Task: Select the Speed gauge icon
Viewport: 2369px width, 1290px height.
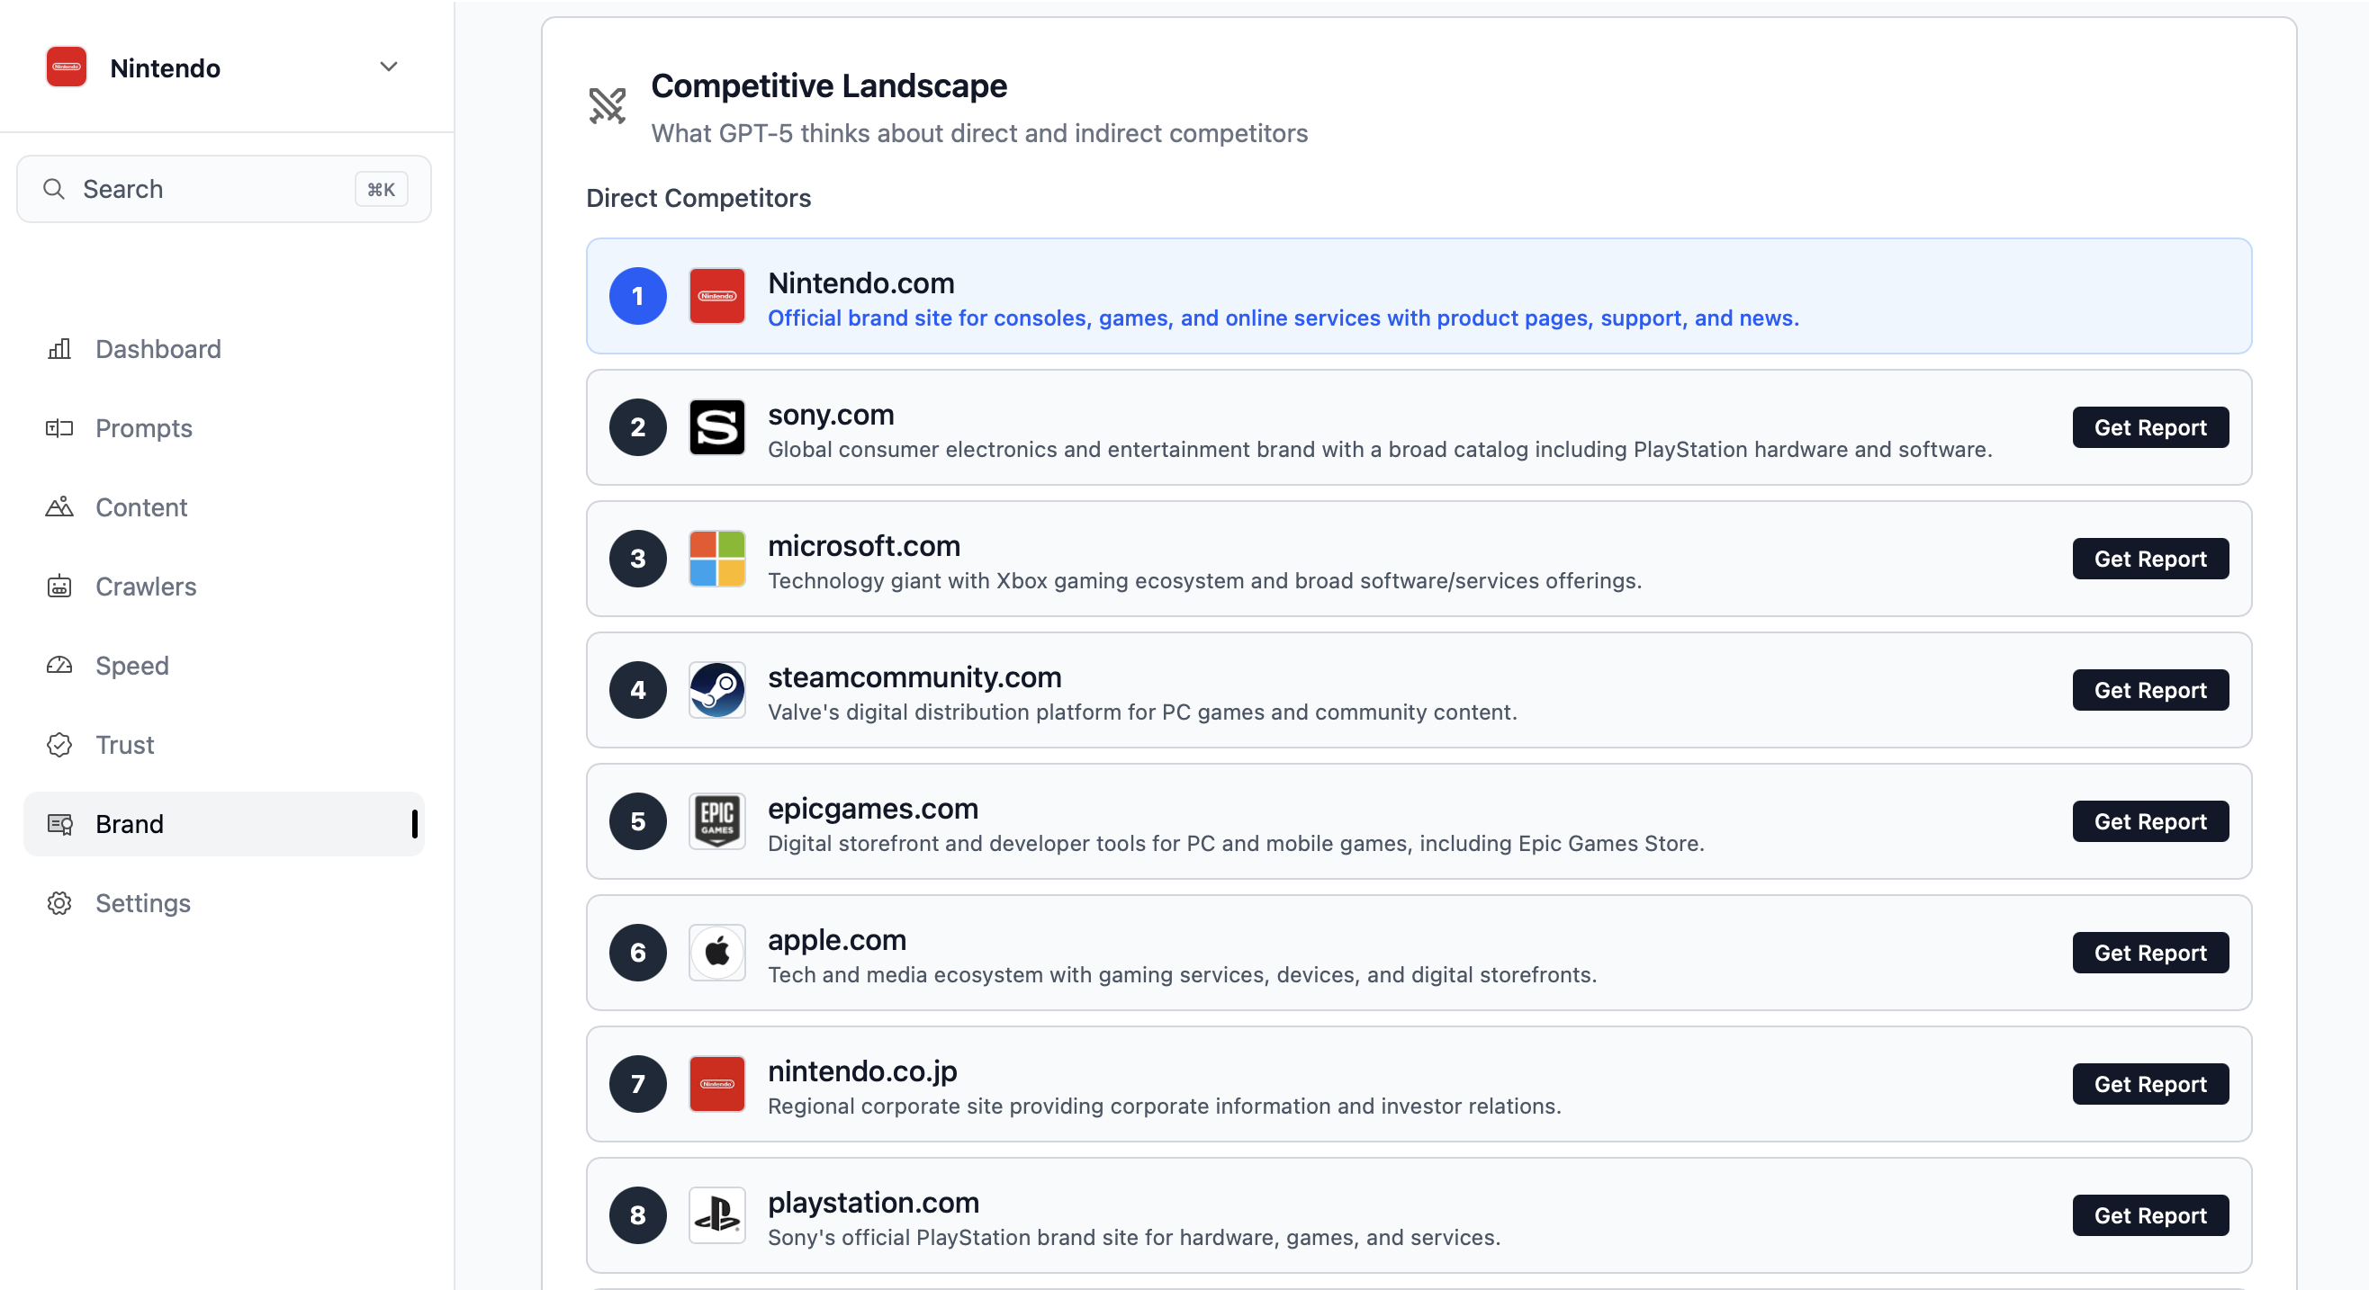Action: [x=59, y=666]
